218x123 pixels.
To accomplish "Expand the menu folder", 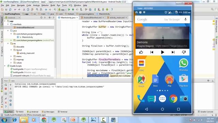I will click(x=11, y=56).
